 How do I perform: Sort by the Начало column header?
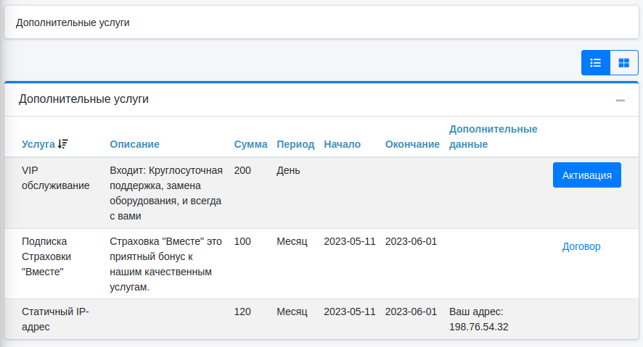pos(342,144)
